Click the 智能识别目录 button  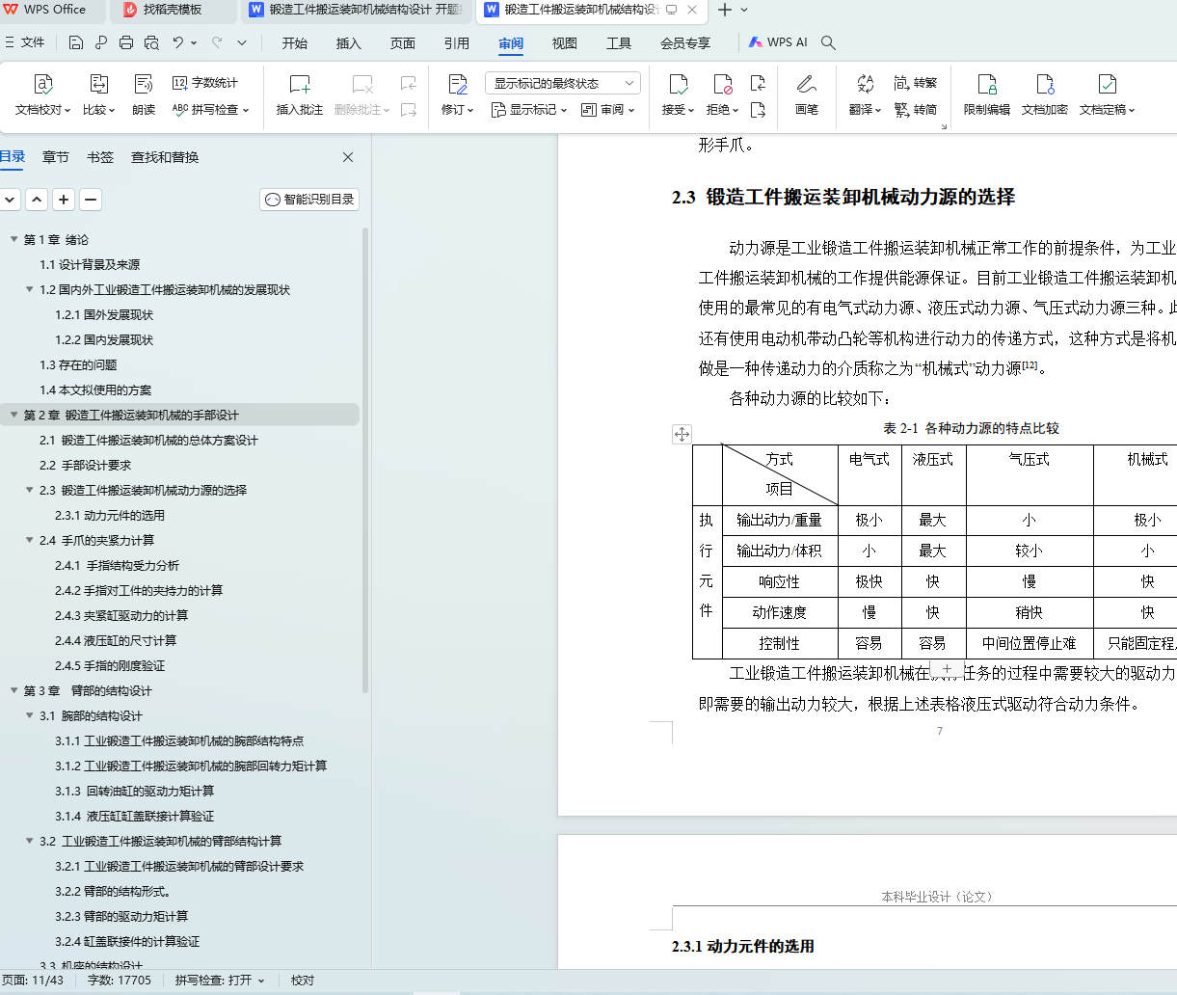[x=309, y=200]
